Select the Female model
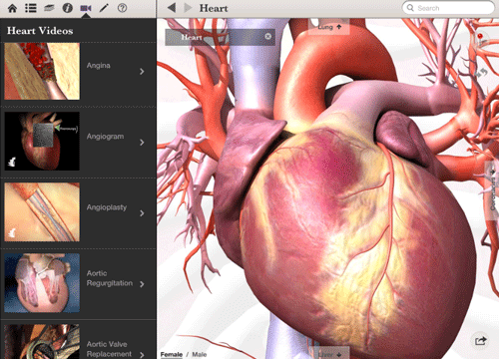499x359 pixels. click(172, 354)
